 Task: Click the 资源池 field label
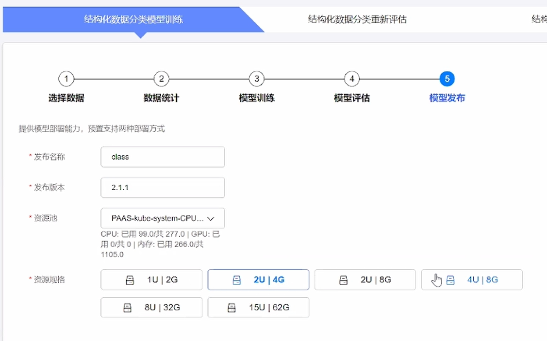45,218
